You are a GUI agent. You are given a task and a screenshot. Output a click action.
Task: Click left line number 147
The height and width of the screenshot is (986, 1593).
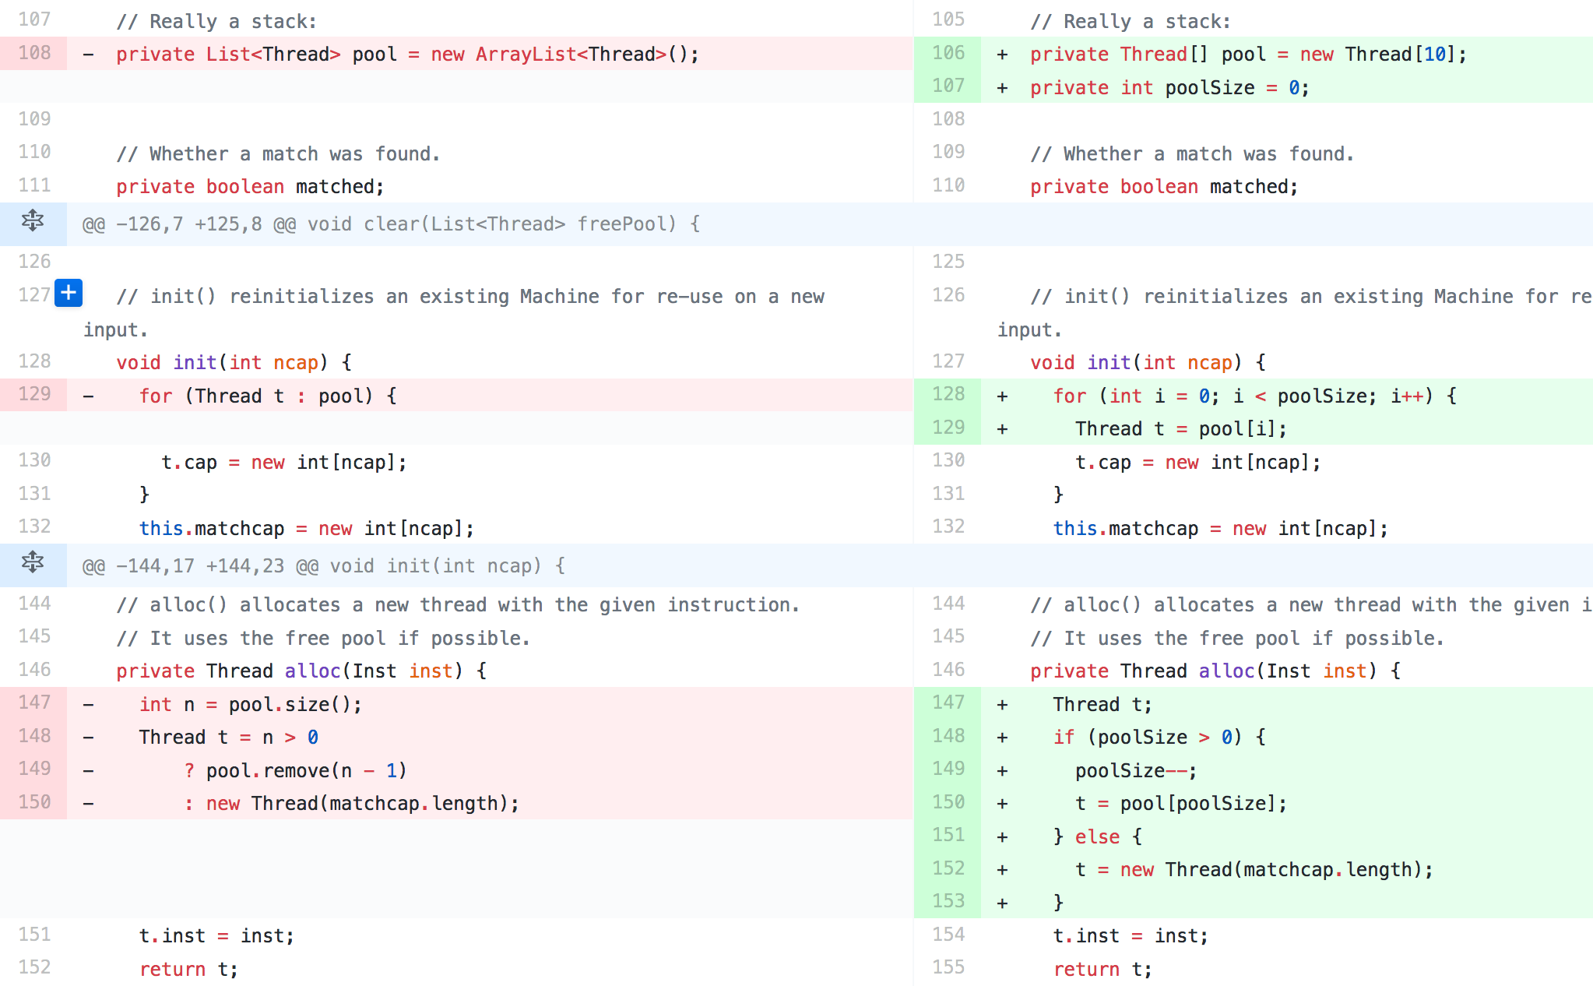pos(34,703)
